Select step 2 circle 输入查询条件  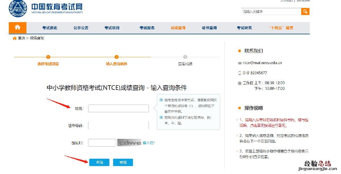click(117, 57)
